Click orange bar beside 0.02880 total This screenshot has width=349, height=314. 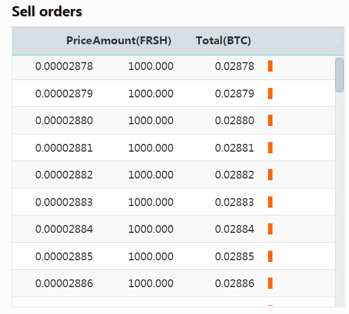(270, 120)
